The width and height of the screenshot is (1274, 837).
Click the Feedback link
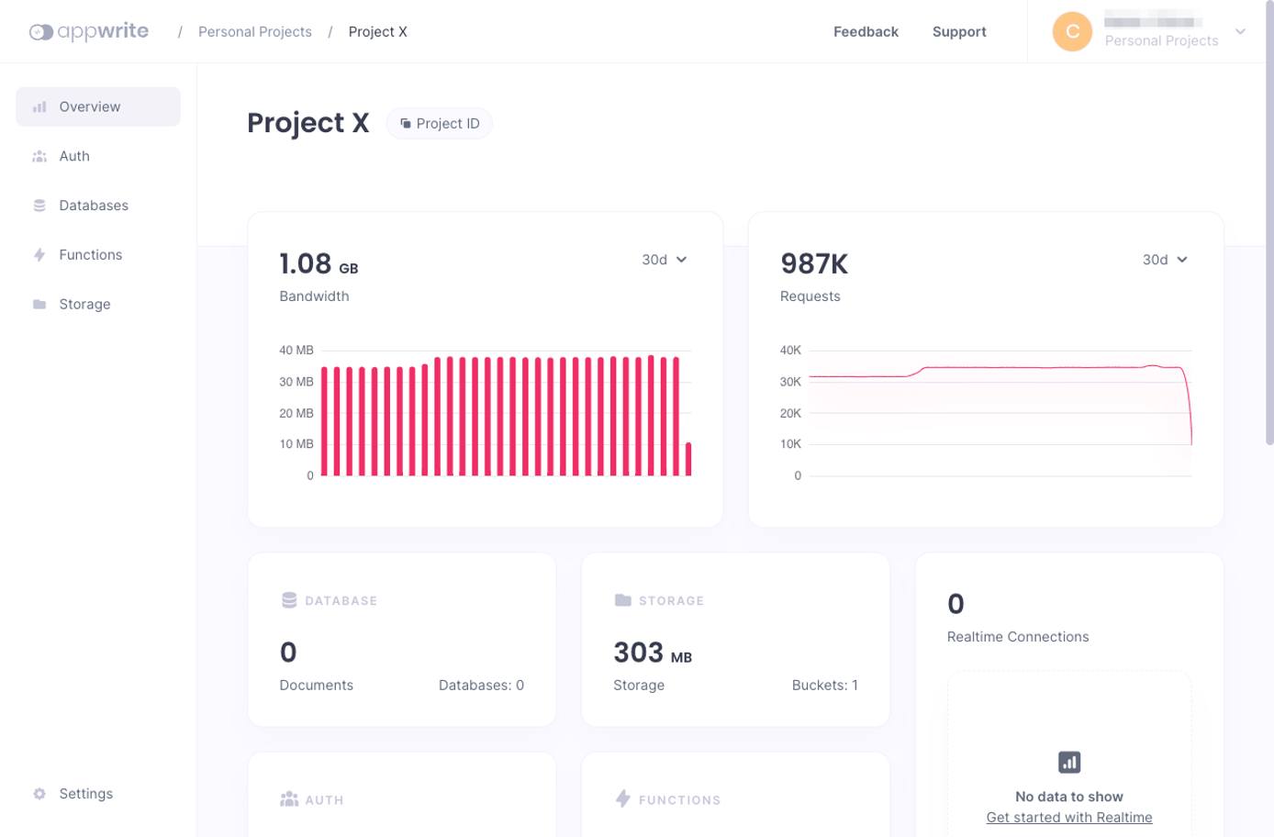(866, 31)
